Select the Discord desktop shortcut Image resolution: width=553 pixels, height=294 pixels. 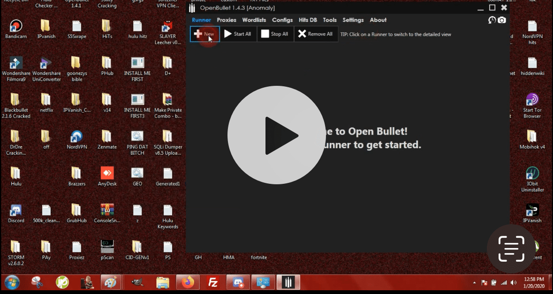[x=16, y=213]
